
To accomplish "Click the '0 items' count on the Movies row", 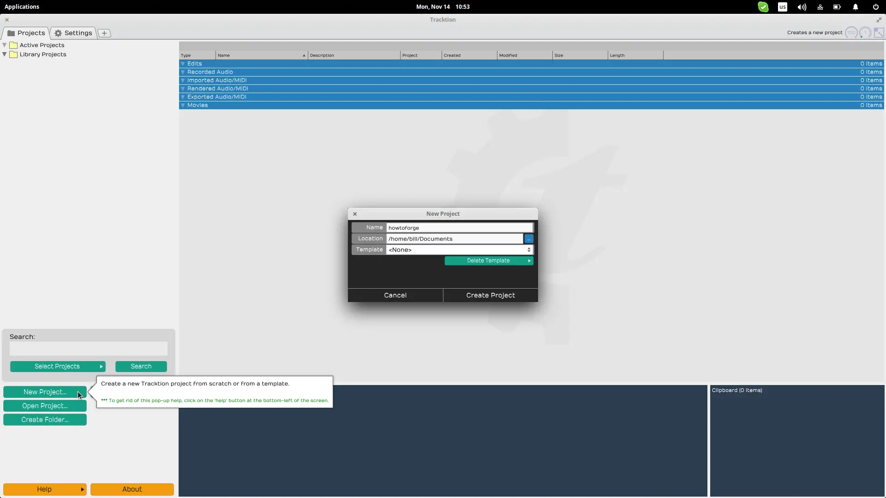I will pos(871,105).
